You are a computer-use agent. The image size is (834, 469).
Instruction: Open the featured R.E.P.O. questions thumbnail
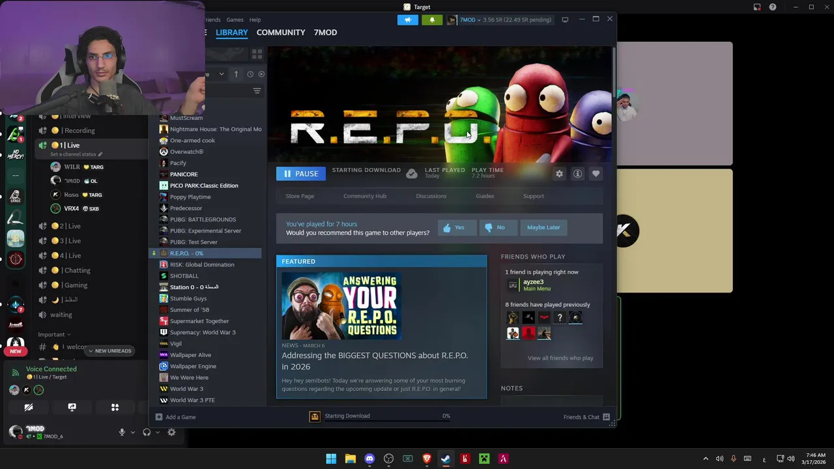[341, 306]
